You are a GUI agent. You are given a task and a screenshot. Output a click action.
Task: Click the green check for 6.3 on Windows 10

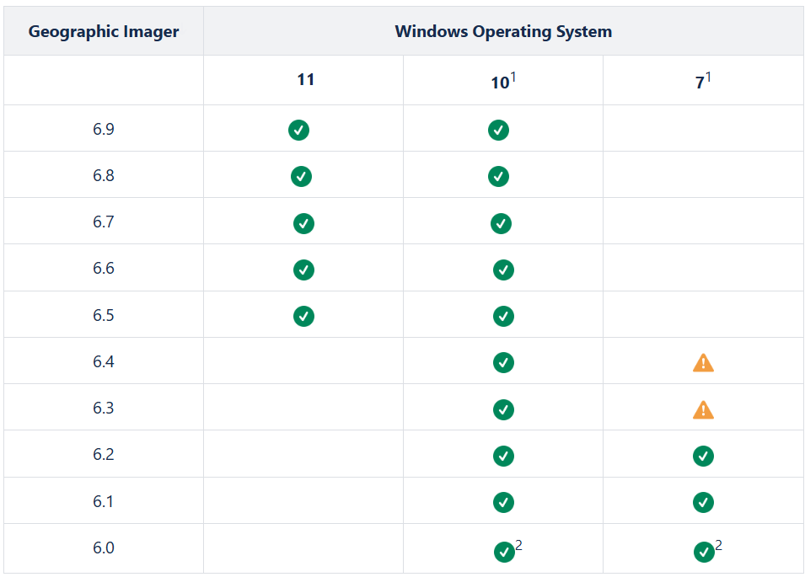tap(503, 410)
